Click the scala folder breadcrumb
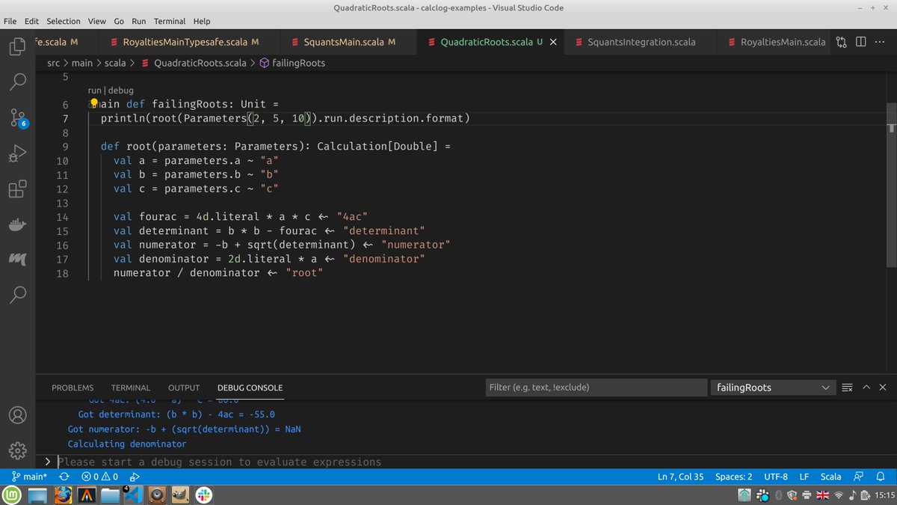This screenshot has height=505, width=897. (115, 63)
